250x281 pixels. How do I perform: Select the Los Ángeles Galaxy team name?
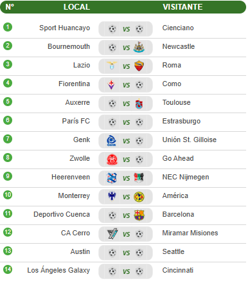[x=58, y=270]
